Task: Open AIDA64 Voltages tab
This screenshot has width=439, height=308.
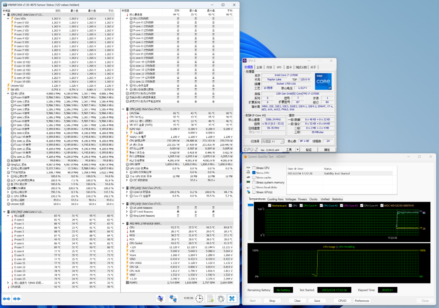Action: pos(291,199)
